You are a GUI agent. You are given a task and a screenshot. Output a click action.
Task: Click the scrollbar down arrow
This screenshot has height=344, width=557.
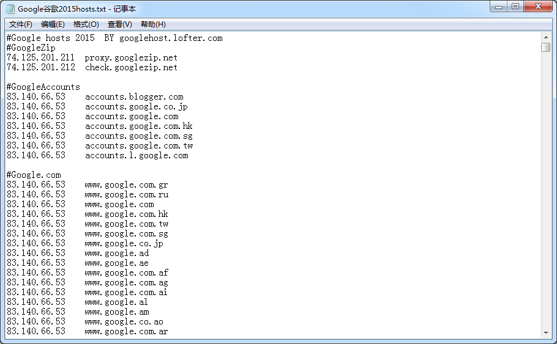546,332
